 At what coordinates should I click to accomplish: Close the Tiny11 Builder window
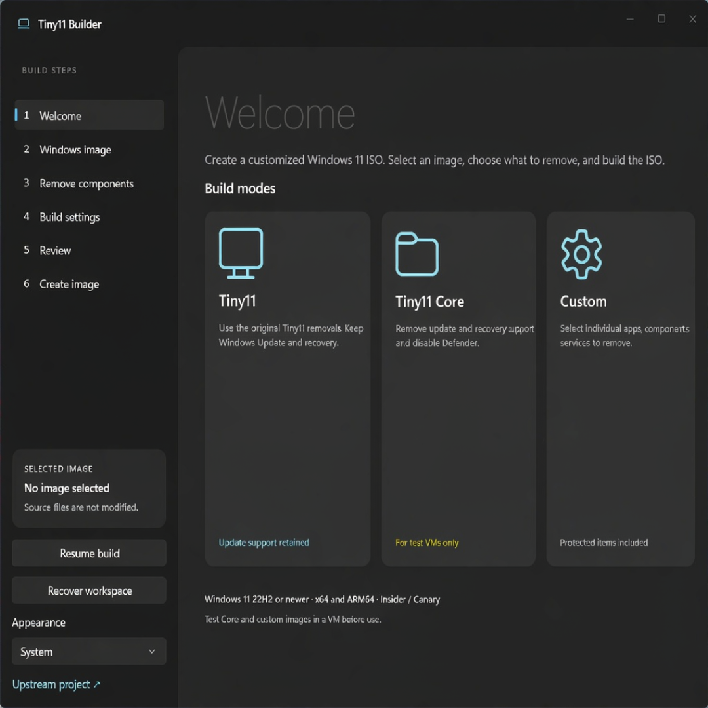click(693, 19)
